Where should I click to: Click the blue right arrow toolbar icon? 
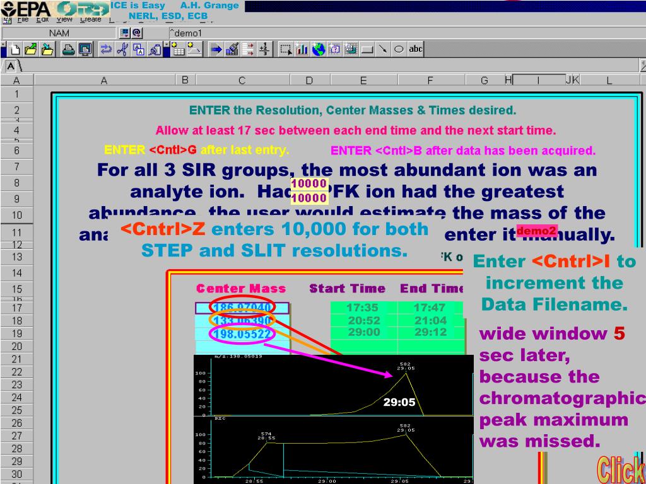[x=216, y=50]
